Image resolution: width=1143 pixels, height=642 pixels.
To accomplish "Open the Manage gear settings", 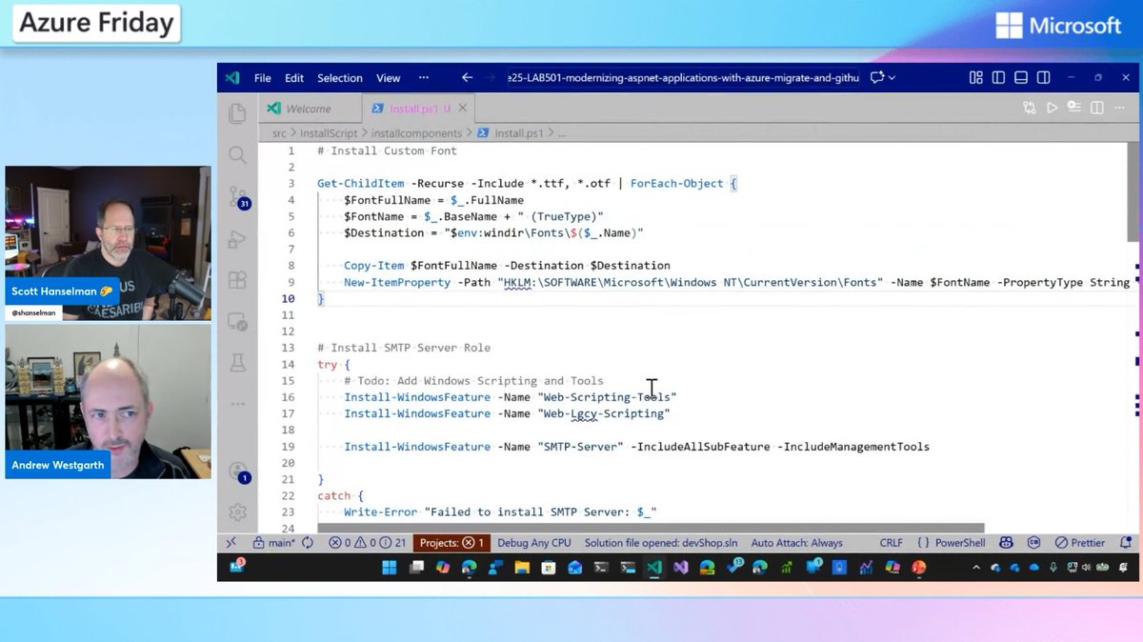I will point(237,512).
